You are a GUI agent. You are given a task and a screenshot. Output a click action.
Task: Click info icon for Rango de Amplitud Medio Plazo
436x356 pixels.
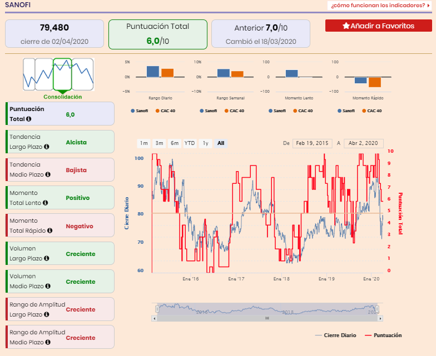48,342
